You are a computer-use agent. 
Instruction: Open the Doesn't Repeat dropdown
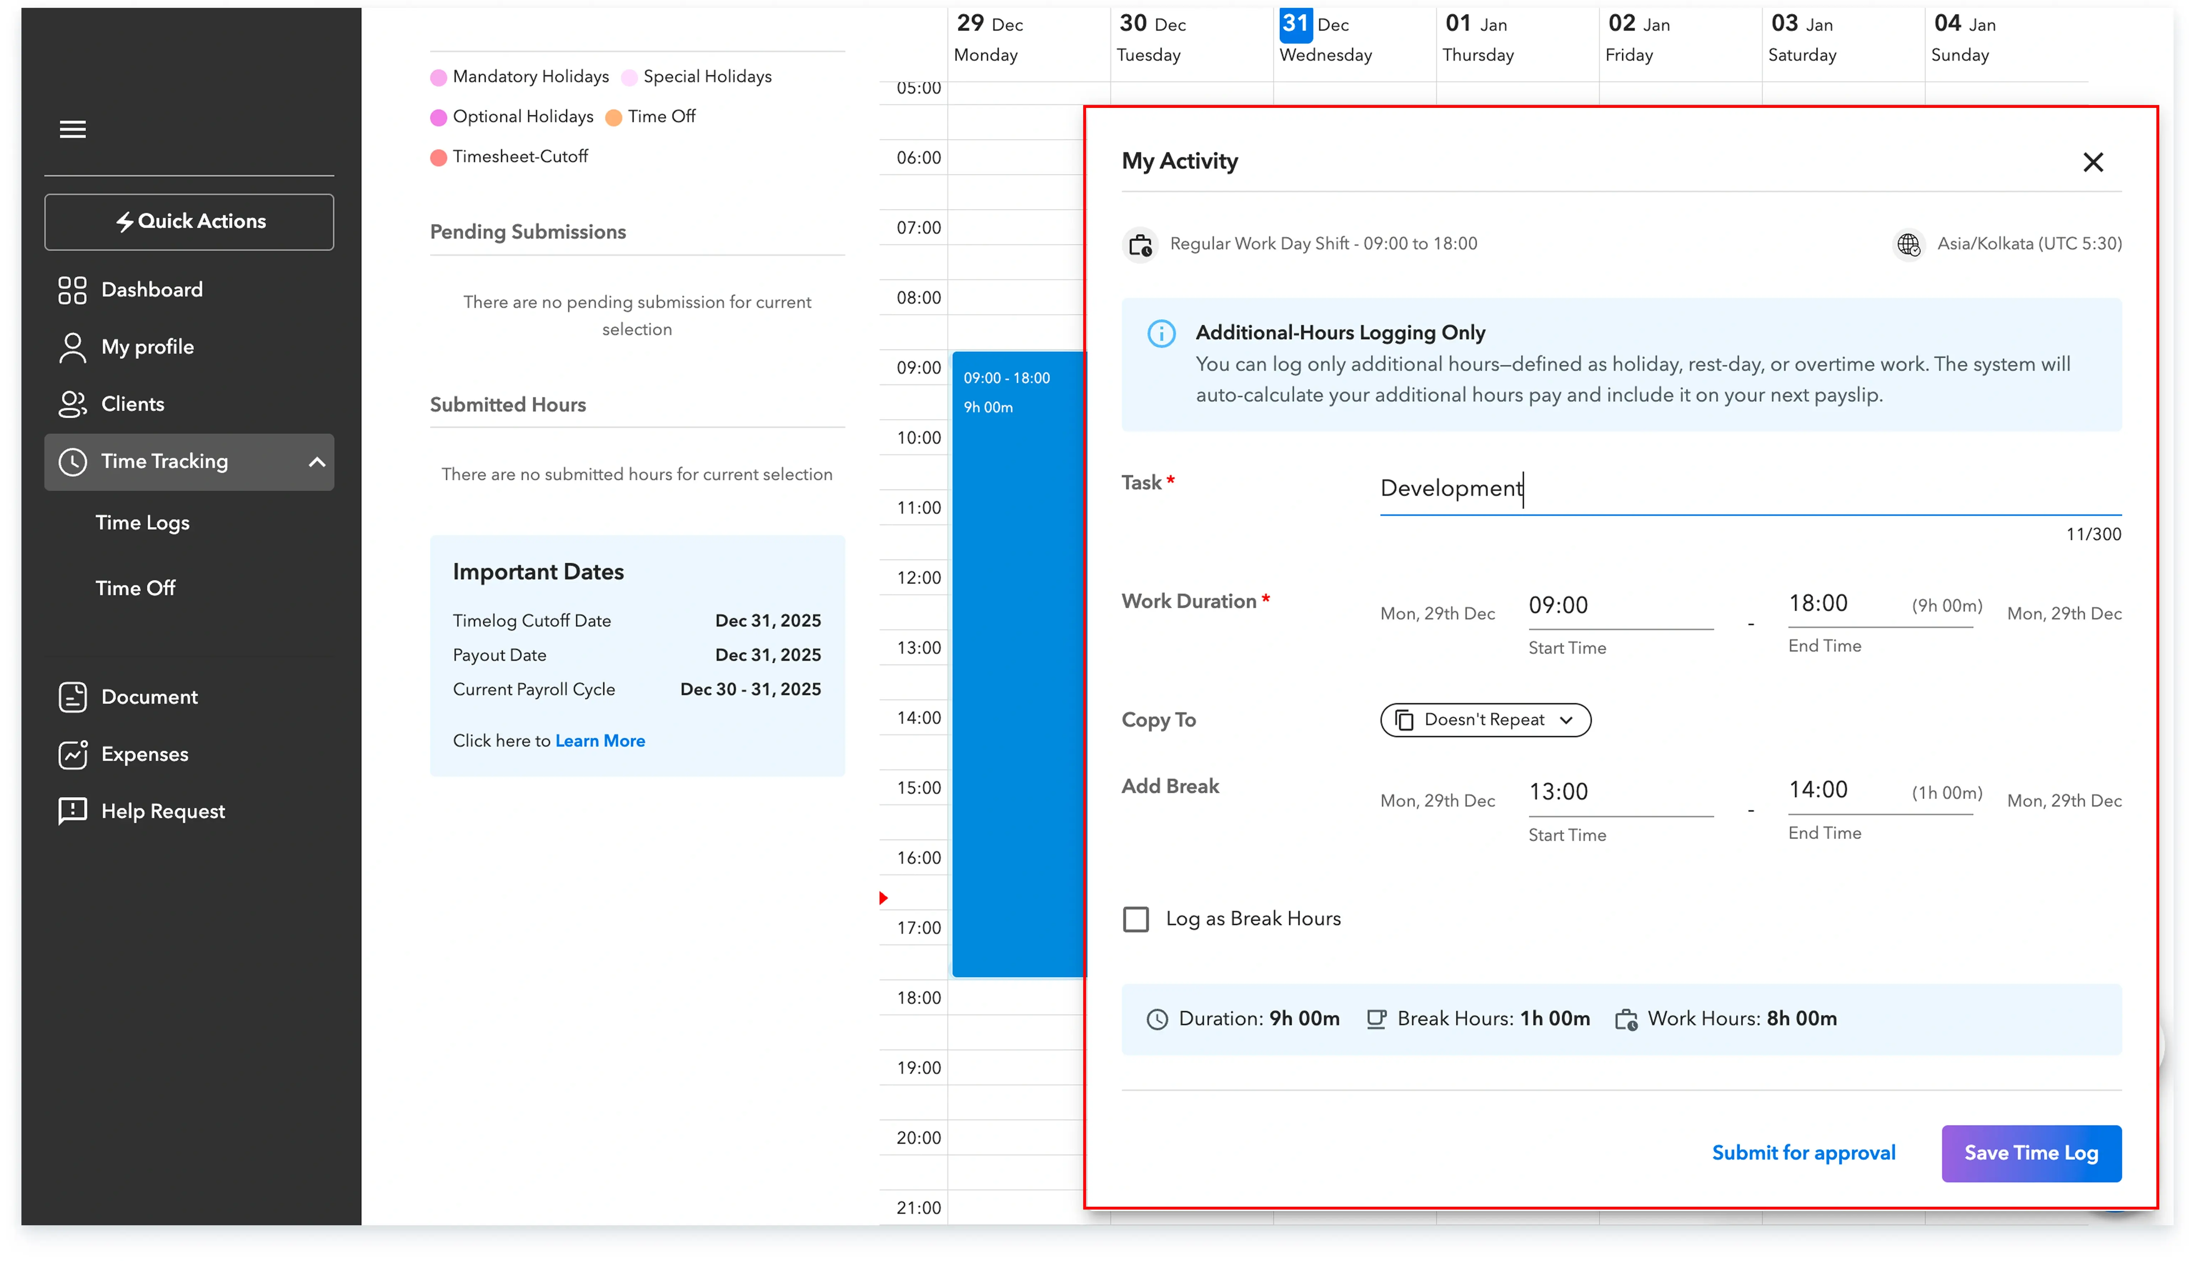click(x=1485, y=720)
